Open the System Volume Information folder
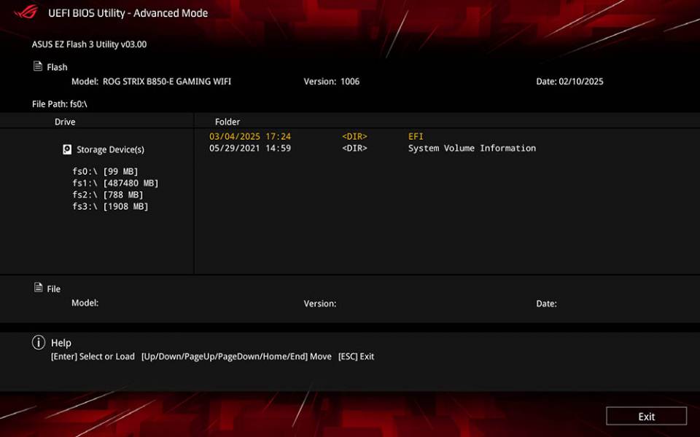 point(472,148)
